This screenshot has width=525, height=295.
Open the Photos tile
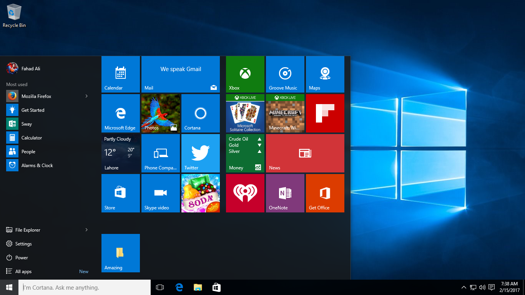[161, 113]
